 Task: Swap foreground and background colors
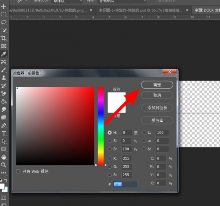pos(5,180)
